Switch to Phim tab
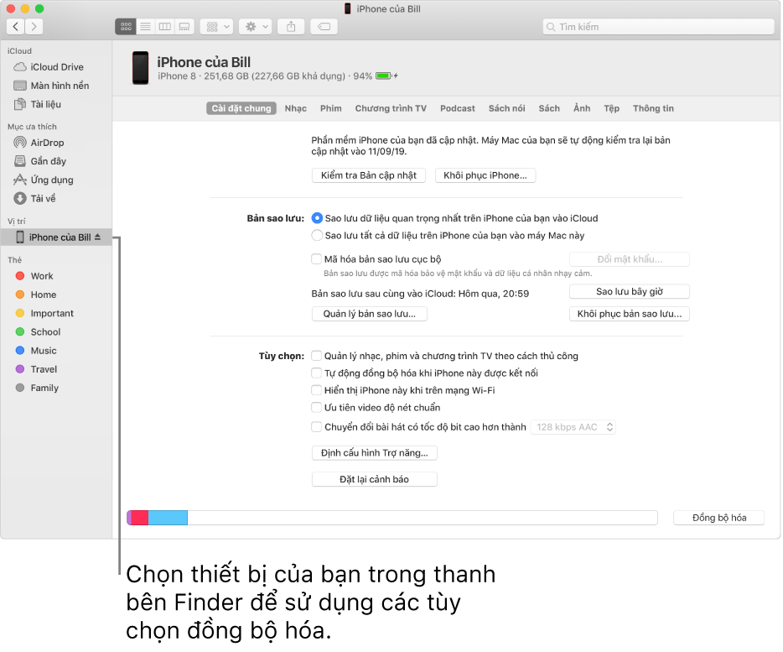Viewport: 783px width, 652px height. (x=331, y=108)
